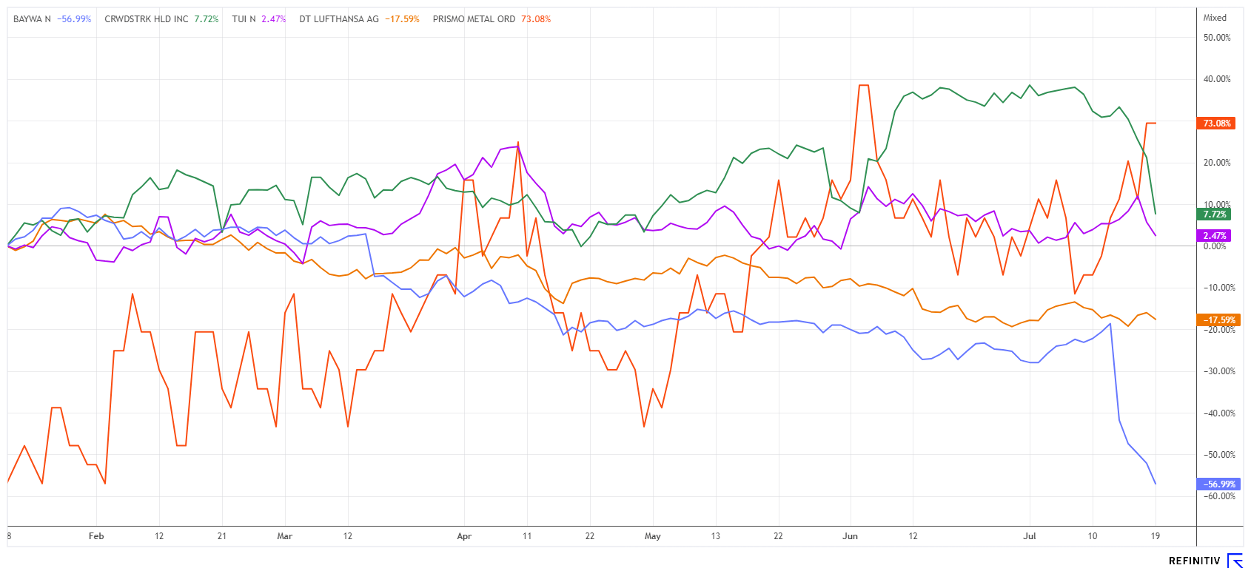Image resolution: width=1251 pixels, height=568 pixels.
Task: Click the 0.00% level on price axis
Action: point(1215,247)
